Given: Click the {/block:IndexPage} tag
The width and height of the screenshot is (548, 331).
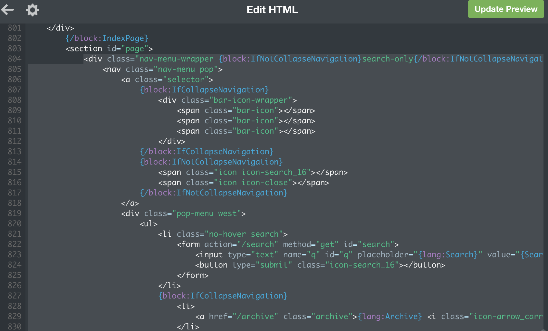Looking at the screenshot, I should [x=107, y=38].
